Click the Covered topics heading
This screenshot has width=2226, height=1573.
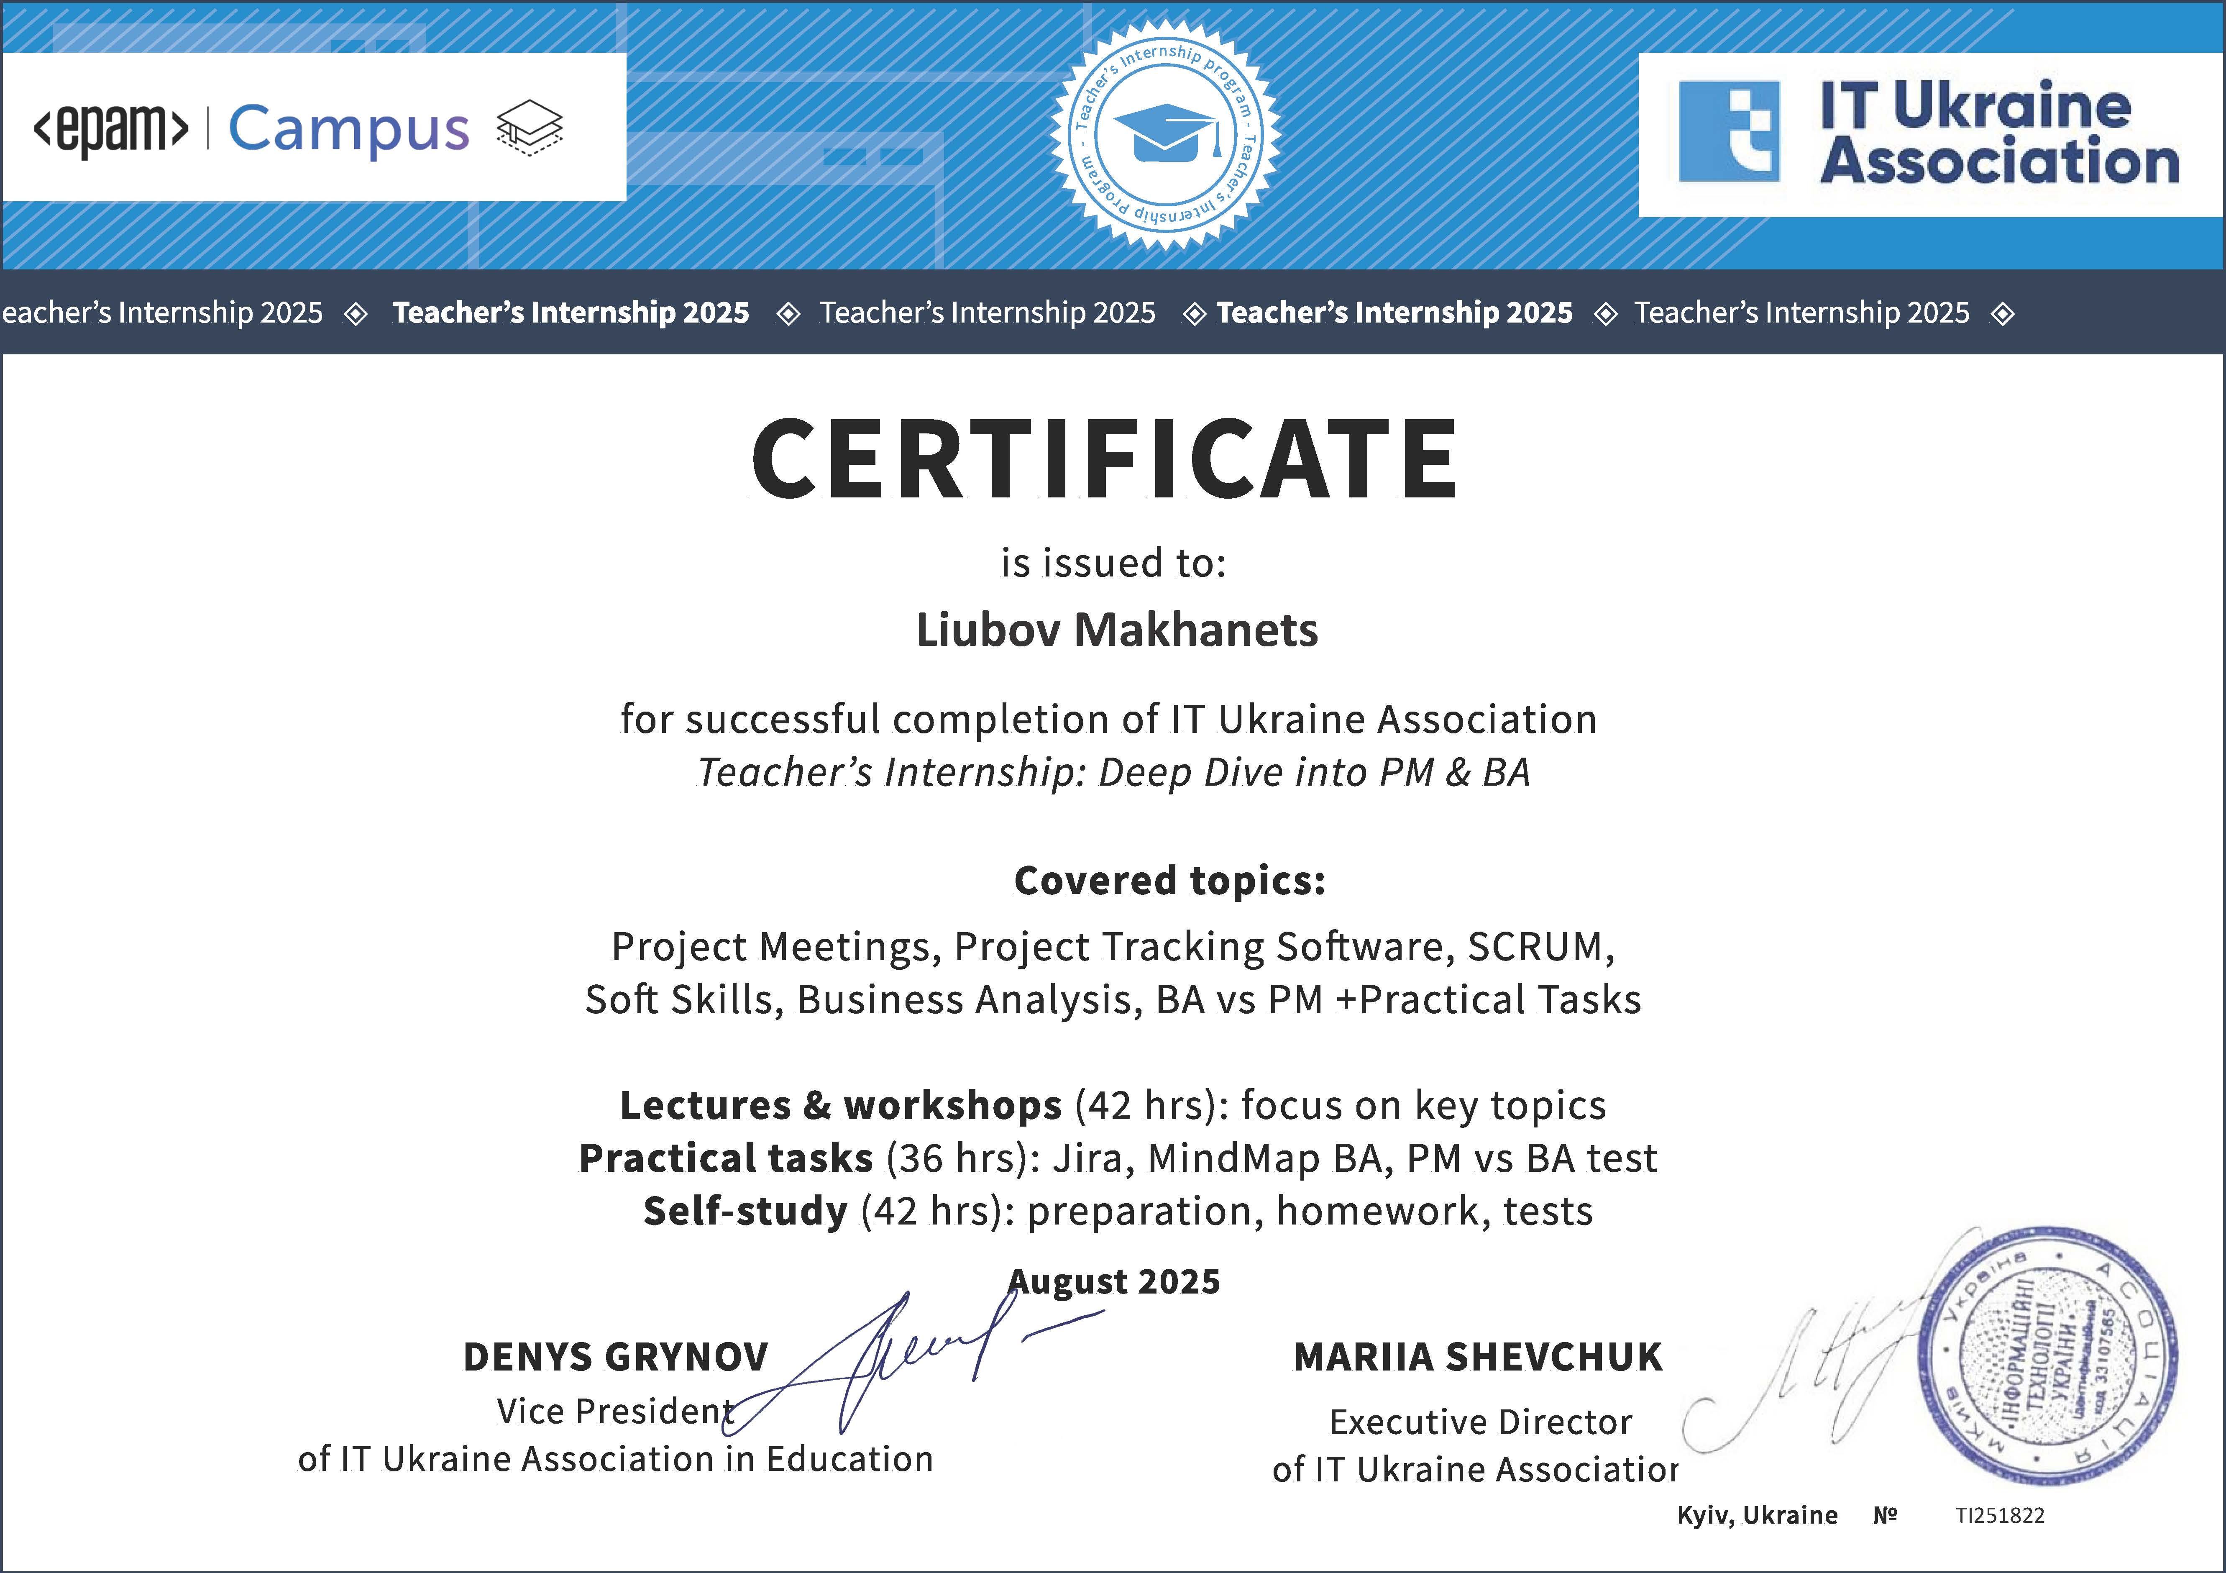(1169, 881)
